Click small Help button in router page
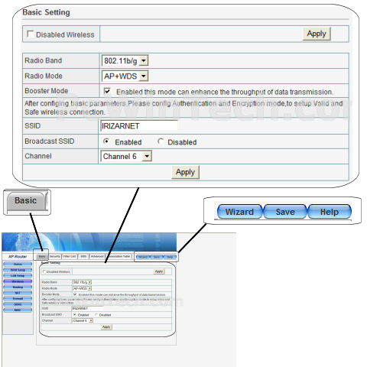Viewport: 367px width, 367px height. tap(170, 257)
